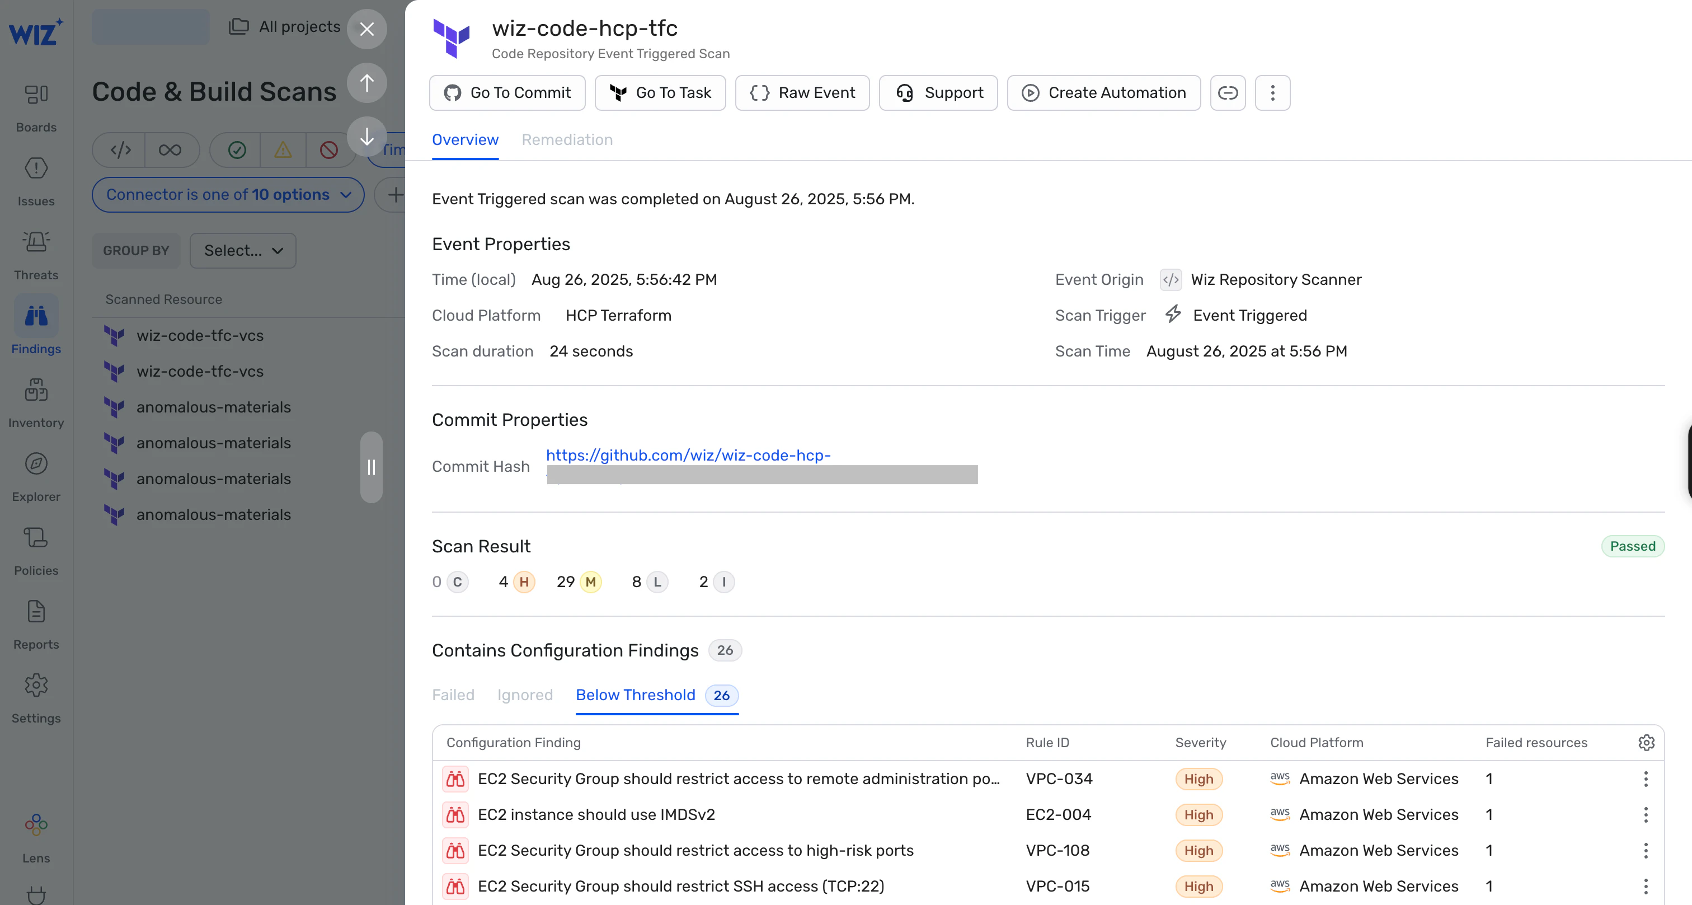Click the Go To Commit button
This screenshot has height=905, width=1692.
pyautogui.click(x=507, y=93)
